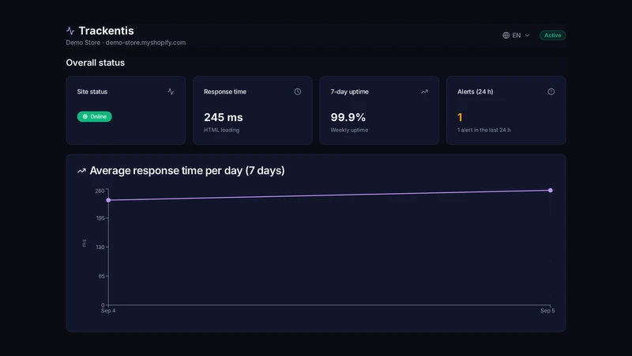Viewport: 632px width, 356px height.
Task: Click the 260 y-axis label
Action: tap(100, 191)
